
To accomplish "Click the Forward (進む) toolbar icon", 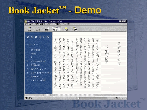I will (38, 29).
